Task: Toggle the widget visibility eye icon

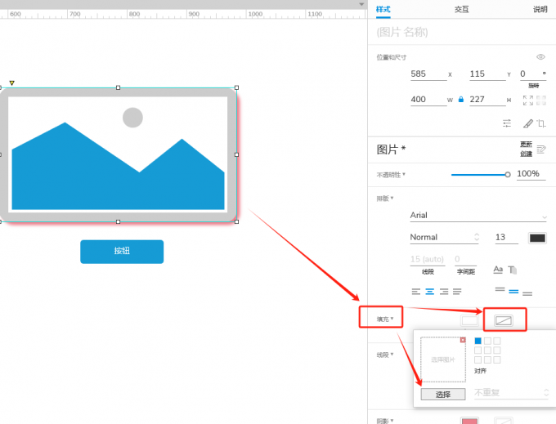Action: tap(540, 57)
